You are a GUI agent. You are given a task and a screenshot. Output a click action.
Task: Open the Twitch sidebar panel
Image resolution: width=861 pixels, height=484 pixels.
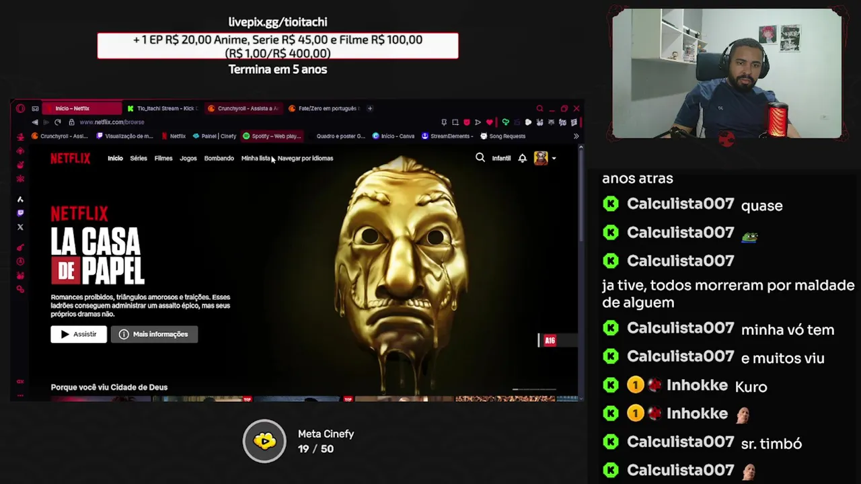[20, 213]
